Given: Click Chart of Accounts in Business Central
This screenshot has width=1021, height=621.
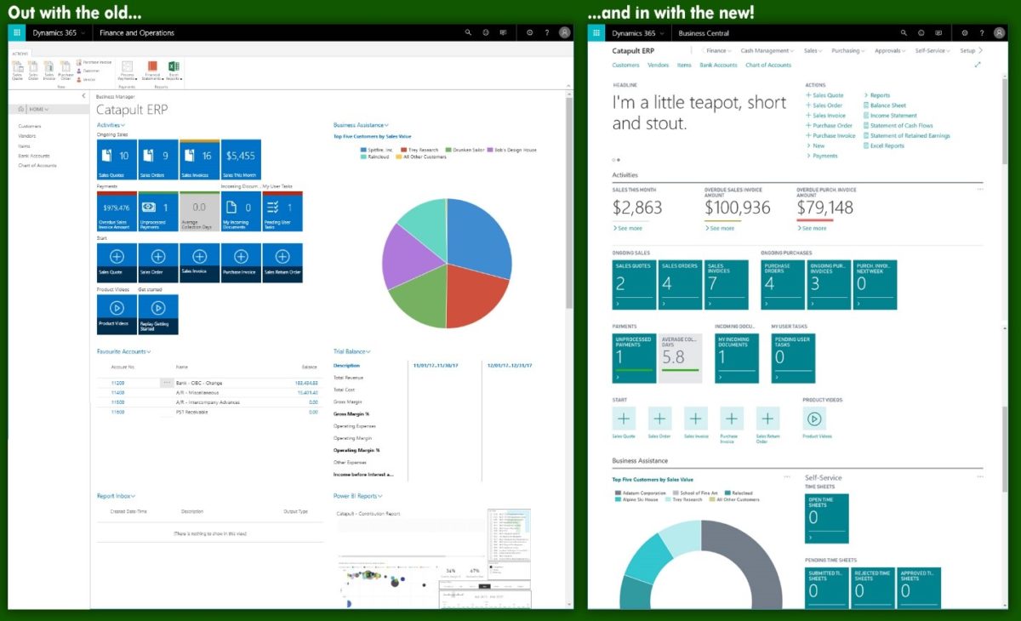Looking at the screenshot, I should click(x=768, y=65).
